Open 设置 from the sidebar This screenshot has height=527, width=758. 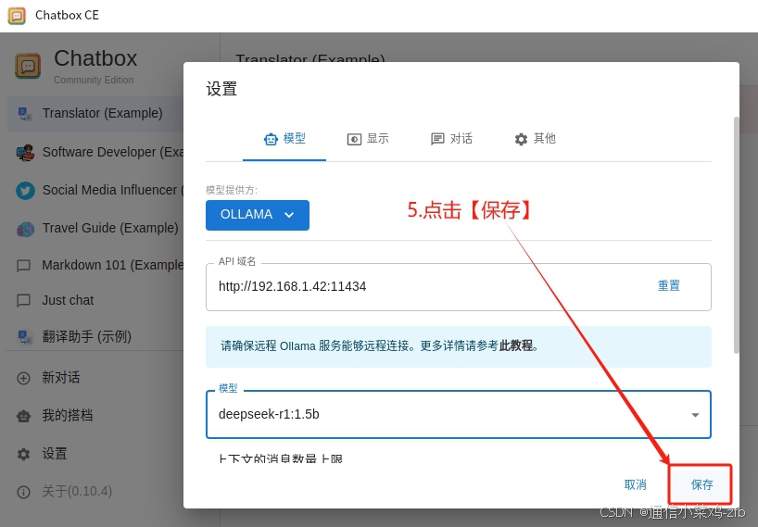(x=95, y=454)
